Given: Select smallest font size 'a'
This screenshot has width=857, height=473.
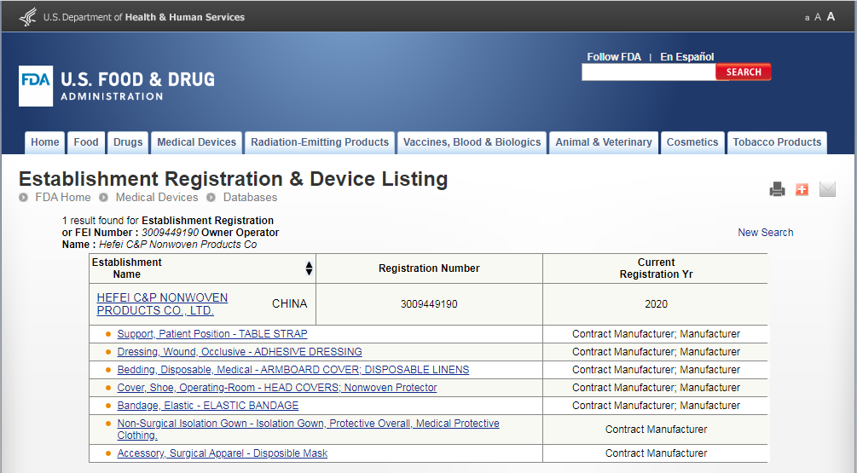Looking at the screenshot, I should (x=807, y=18).
